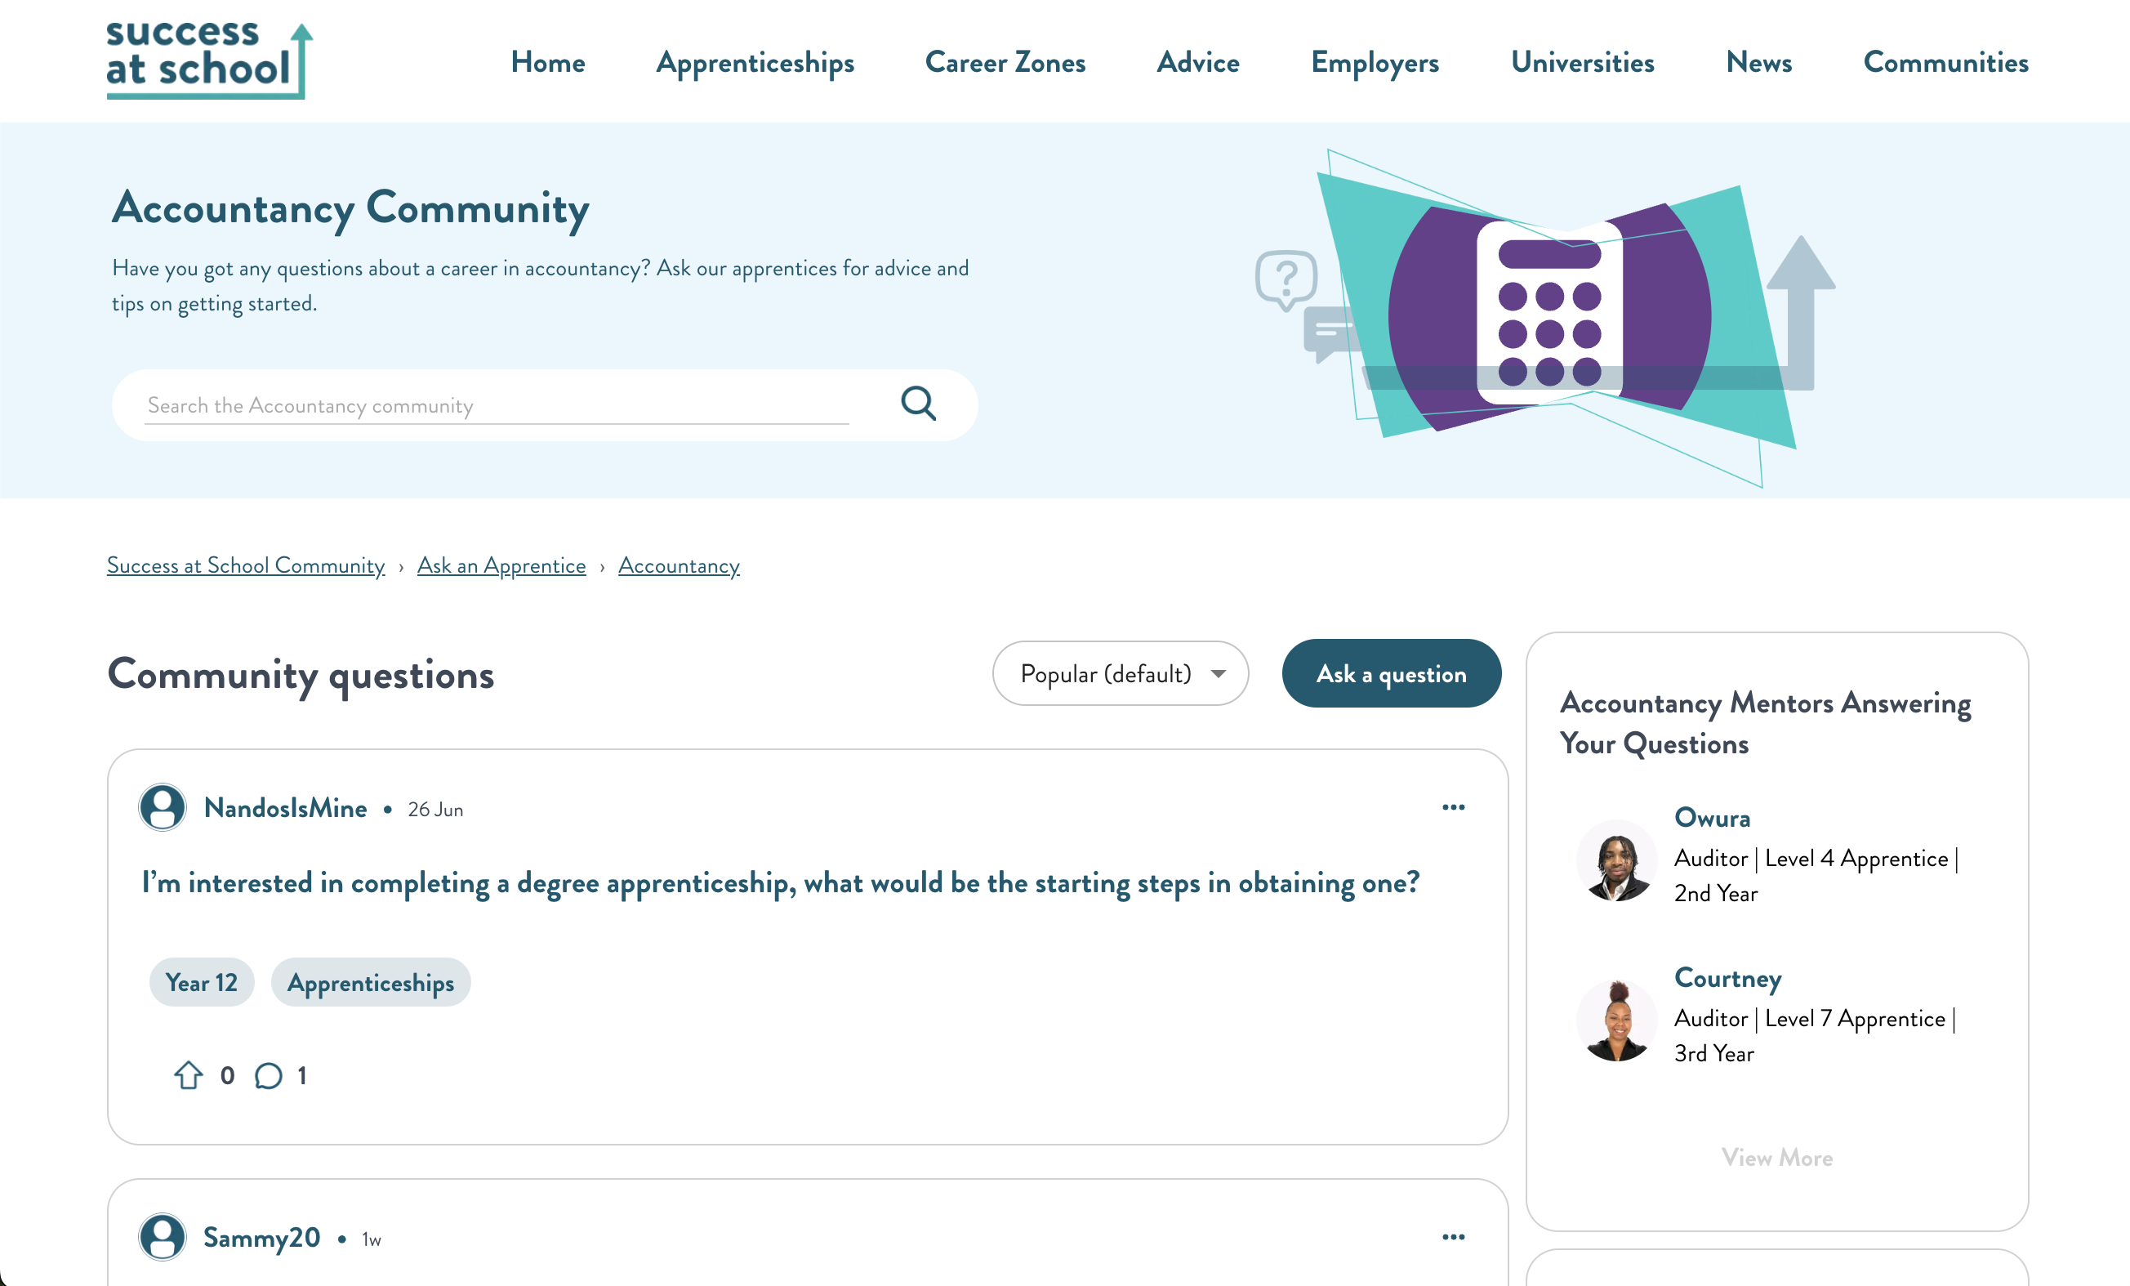Viewport: 2130px width, 1286px height.
Task: Click the search magnifying glass icon
Action: 918,403
